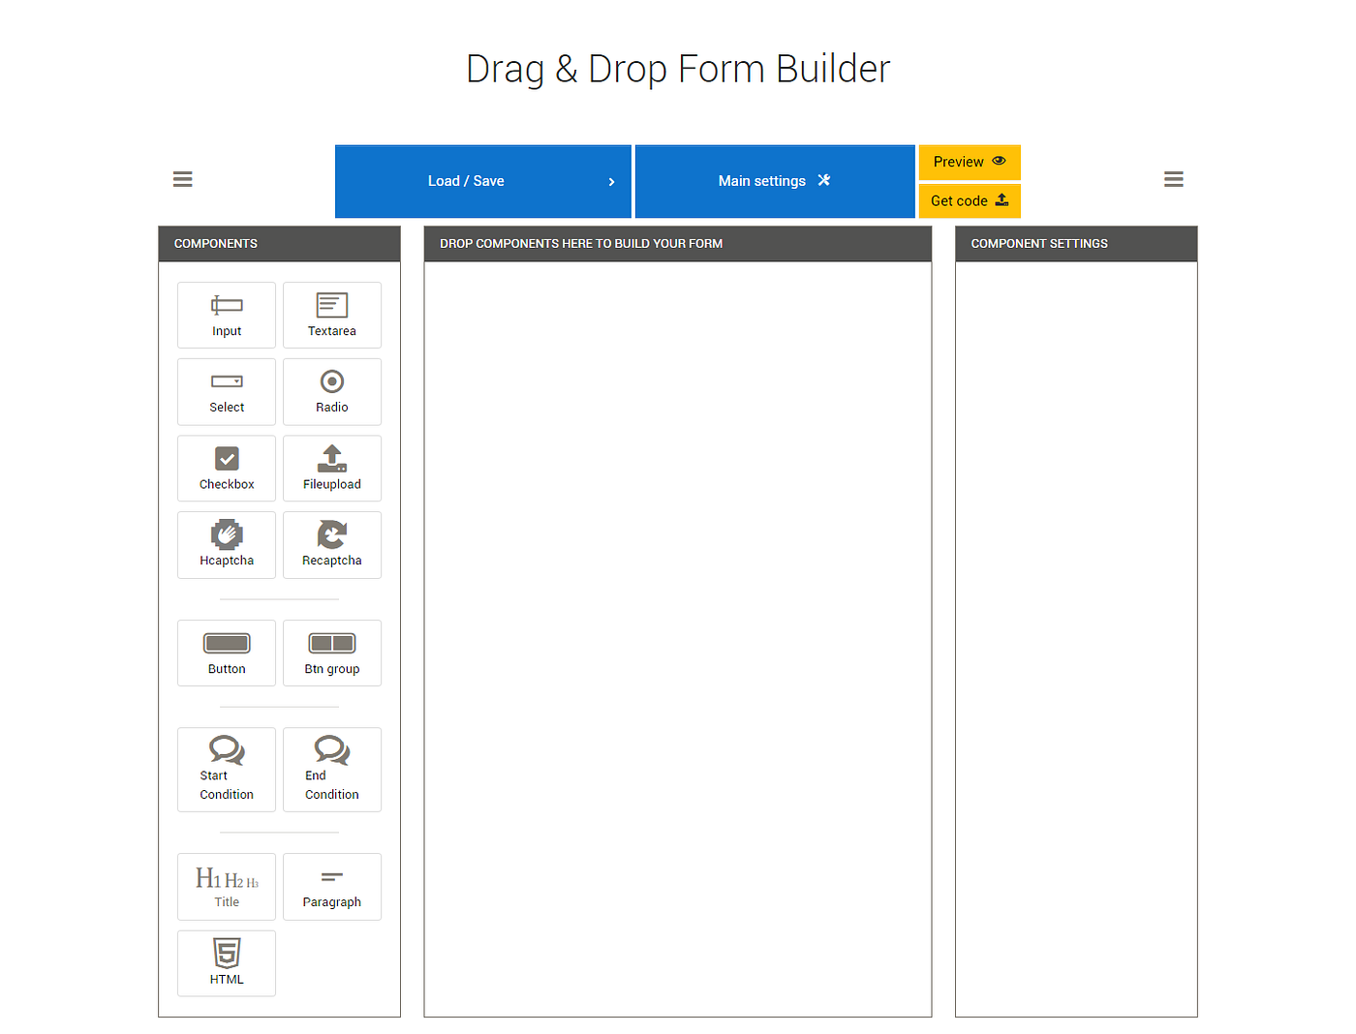Click the Preview button
This screenshot has height=1034, width=1356.
coord(969,162)
